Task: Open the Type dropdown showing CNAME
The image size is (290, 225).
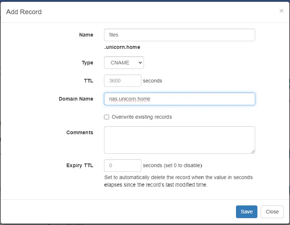Action: [124, 63]
